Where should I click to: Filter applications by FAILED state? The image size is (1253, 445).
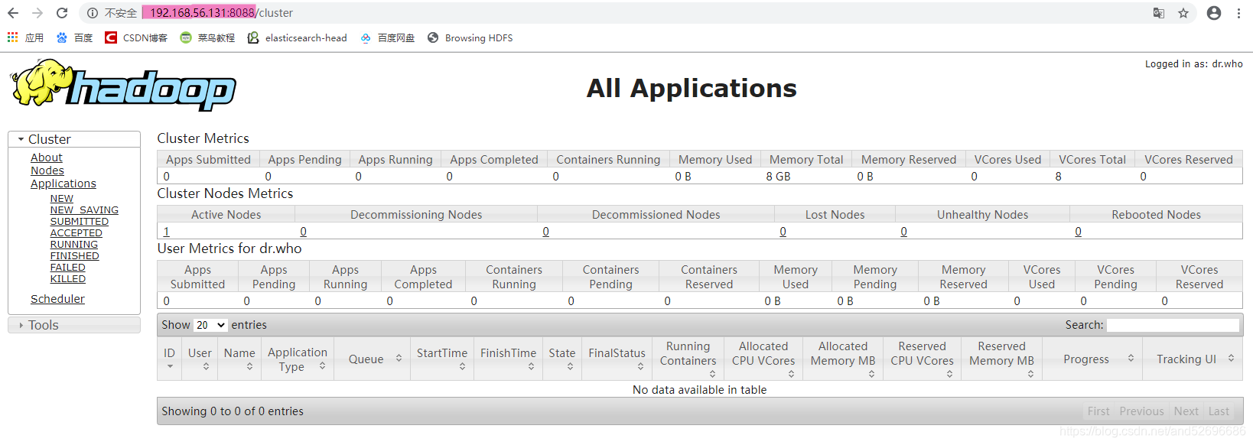click(68, 268)
